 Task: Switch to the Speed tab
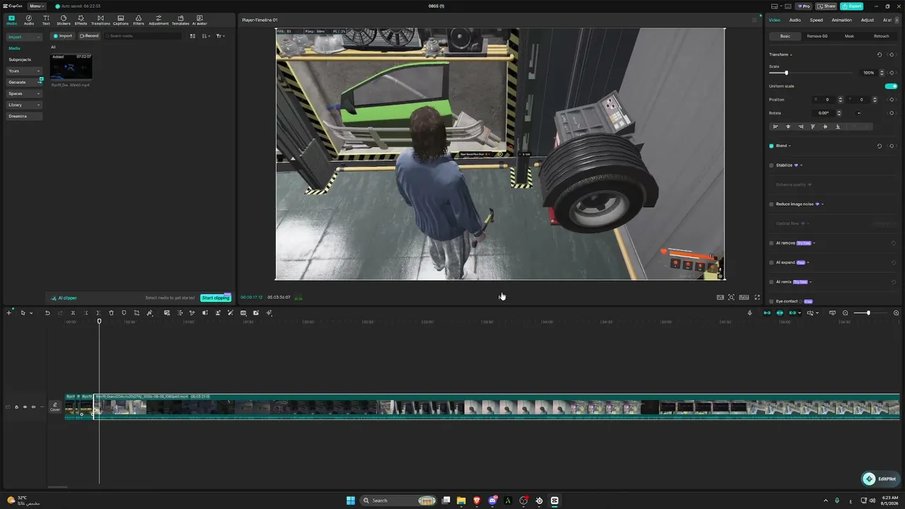pyautogui.click(x=816, y=20)
